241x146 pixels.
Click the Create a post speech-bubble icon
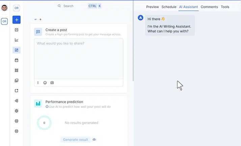(38, 32)
